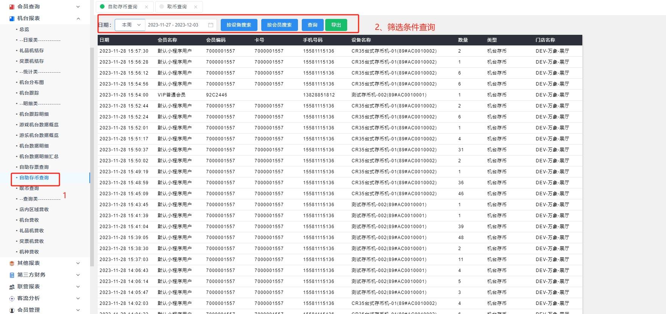Image resolution: width=666 pixels, height=314 pixels.
Task: Open 机台跟踪明细 report
Action: (x=34, y=114)
